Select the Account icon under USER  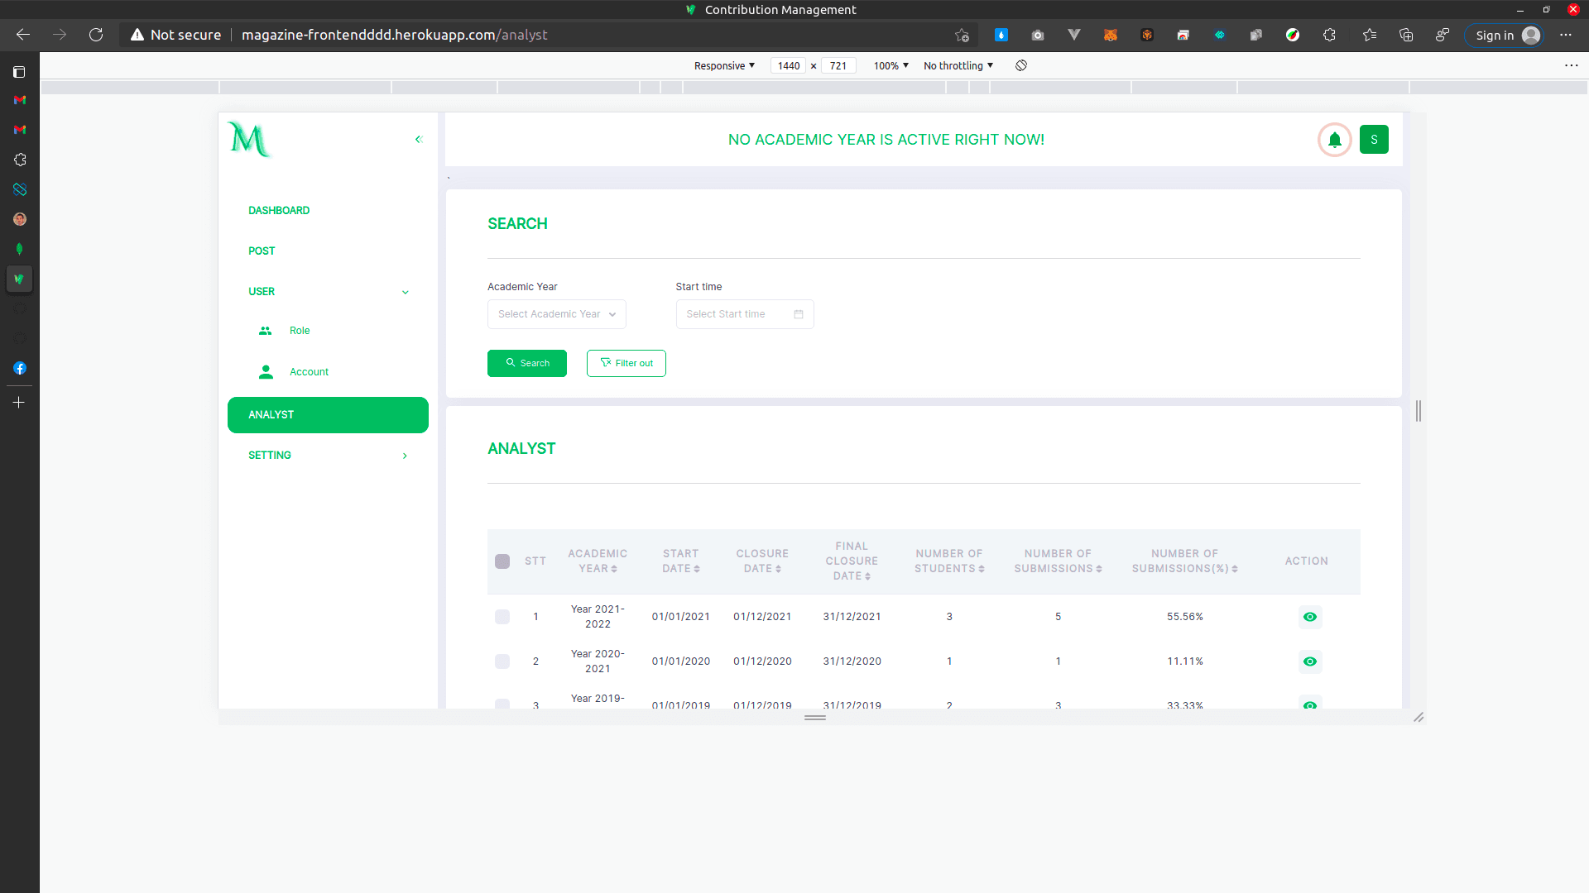[266, 371]
